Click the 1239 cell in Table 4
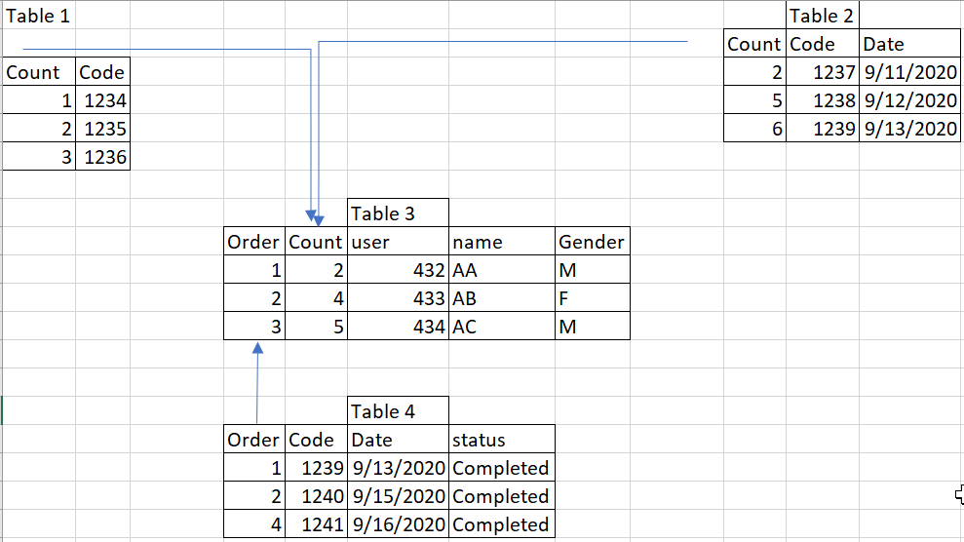The width and height of the screenshot is (964, 542). click(316, 468)
